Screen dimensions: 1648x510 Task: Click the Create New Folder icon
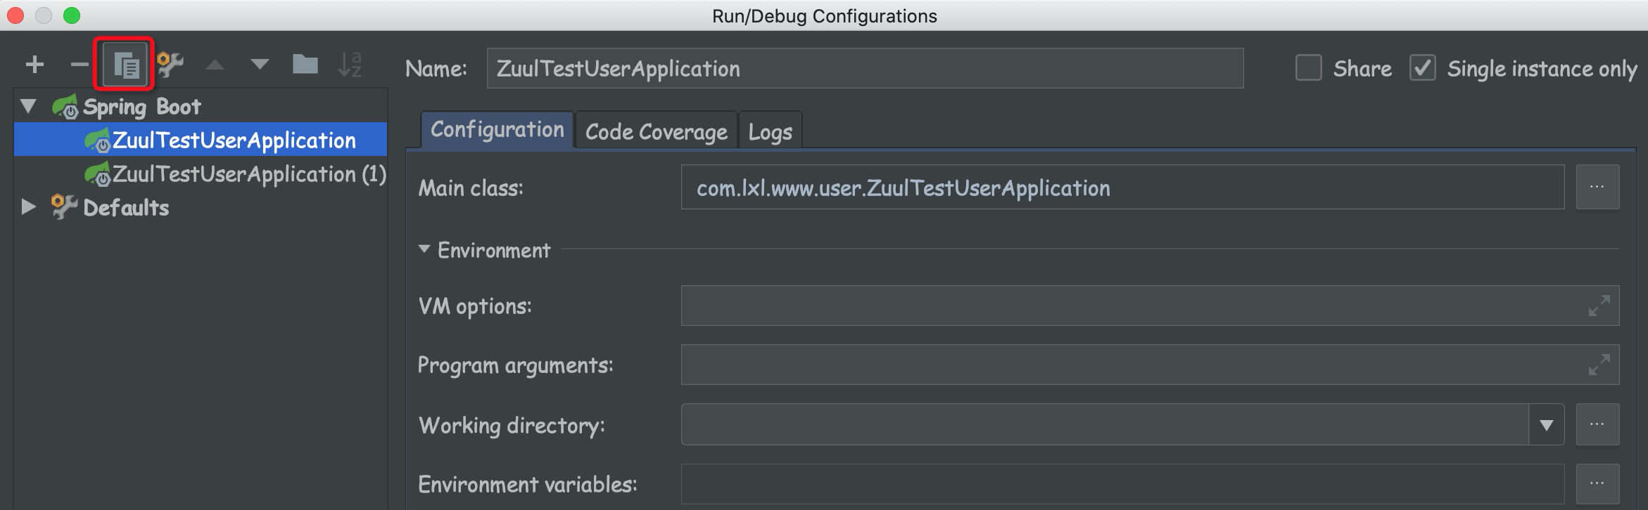pos(305,65)
